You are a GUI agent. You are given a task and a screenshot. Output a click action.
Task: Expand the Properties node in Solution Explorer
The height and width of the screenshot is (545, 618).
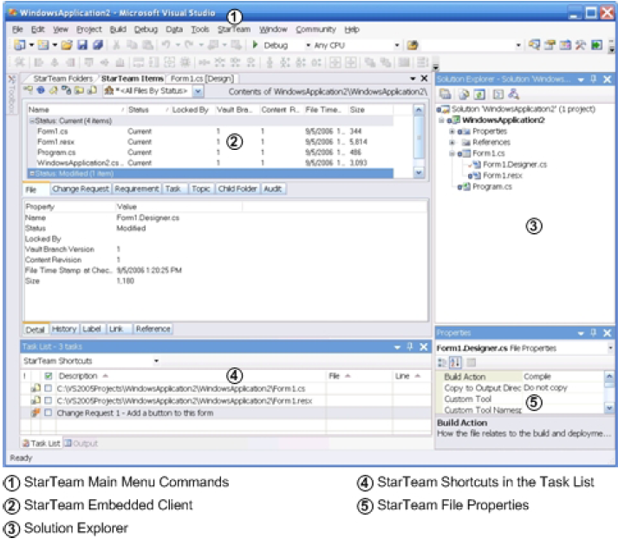(452, 131)
